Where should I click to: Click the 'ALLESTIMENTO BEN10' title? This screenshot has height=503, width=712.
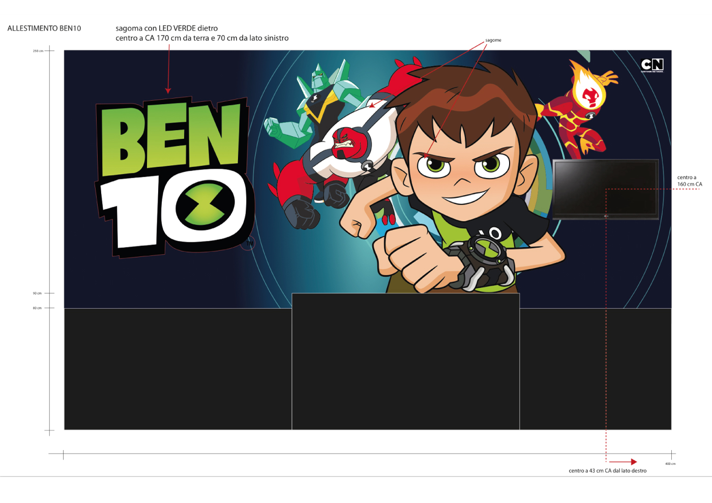(x=44, y=28)
